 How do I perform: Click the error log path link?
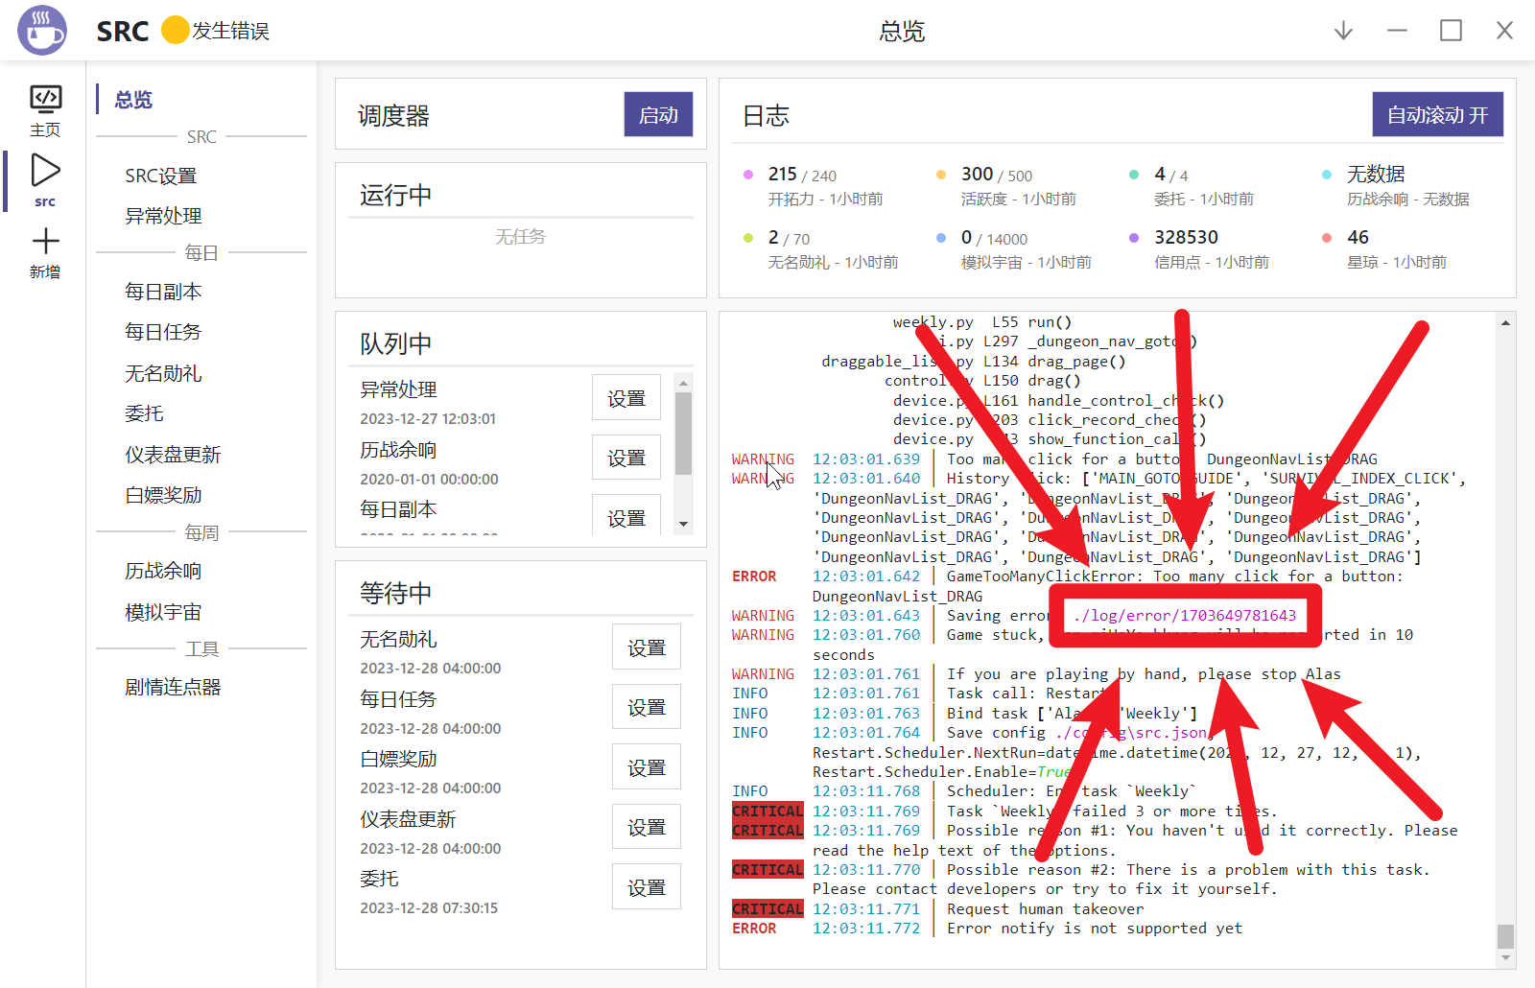[1185, 616]
